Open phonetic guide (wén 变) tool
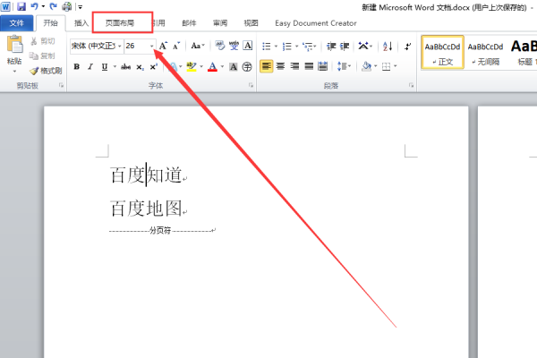The image size is (537, 358). tap(234, 46)
